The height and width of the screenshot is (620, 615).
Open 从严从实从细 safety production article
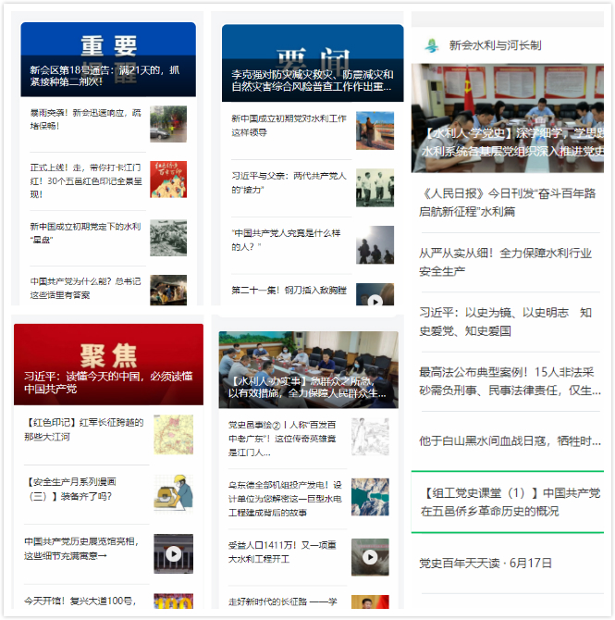pyautogui.click(x=507, y=261)
